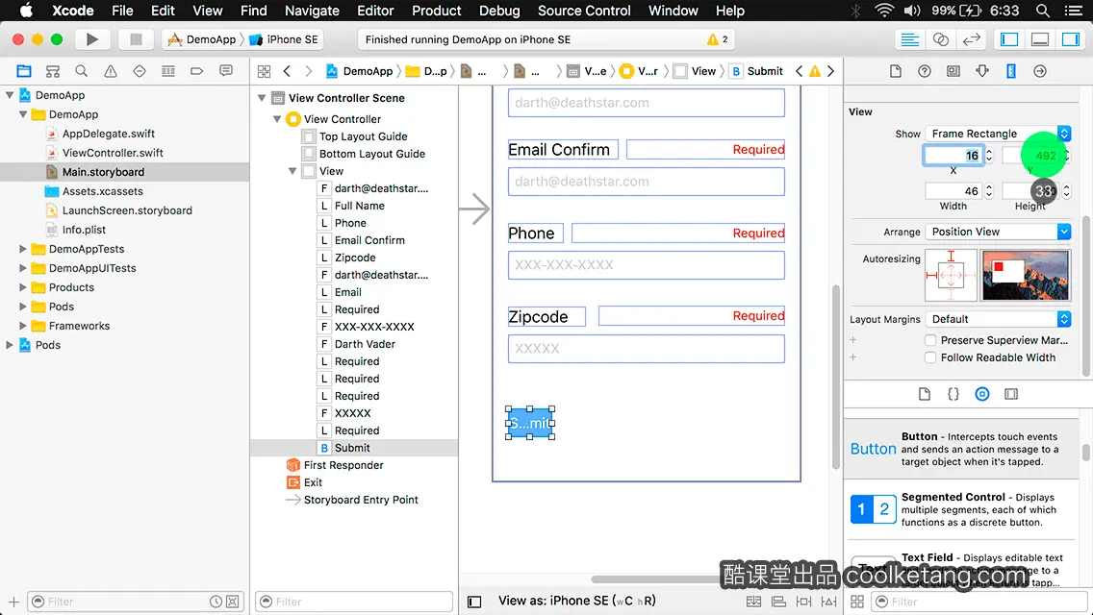The width and height of the screenshot is (1093, 615).
Task: Collapse the View Controller Scene
Action: pyautogui.click(x=262, y=98)
